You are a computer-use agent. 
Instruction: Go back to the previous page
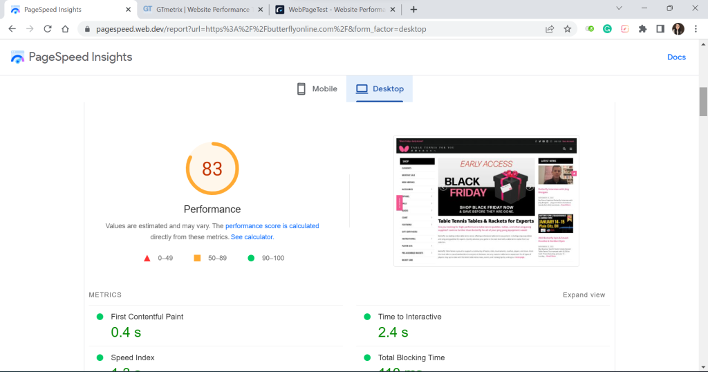(12, 29)
